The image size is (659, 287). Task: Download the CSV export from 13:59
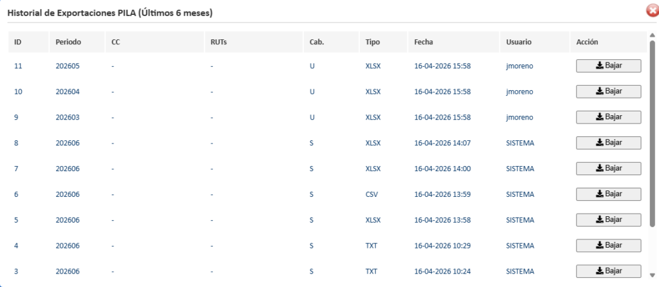coord(608,194)
